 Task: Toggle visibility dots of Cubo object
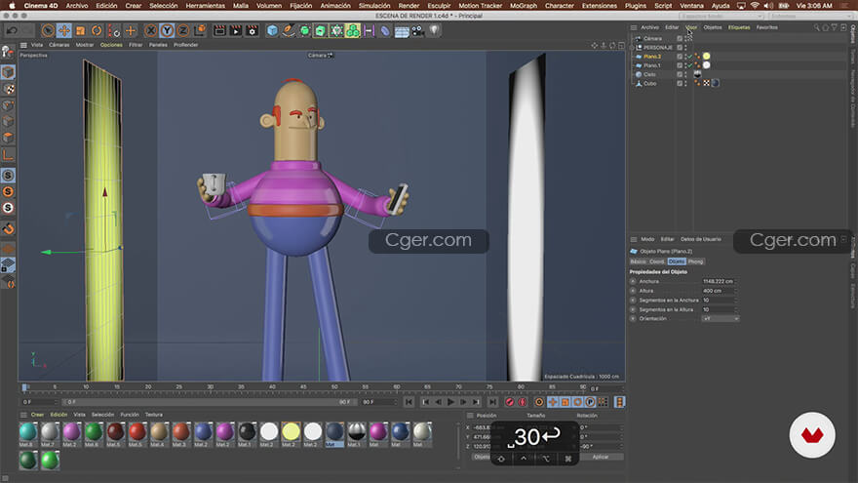pos(685,83)
